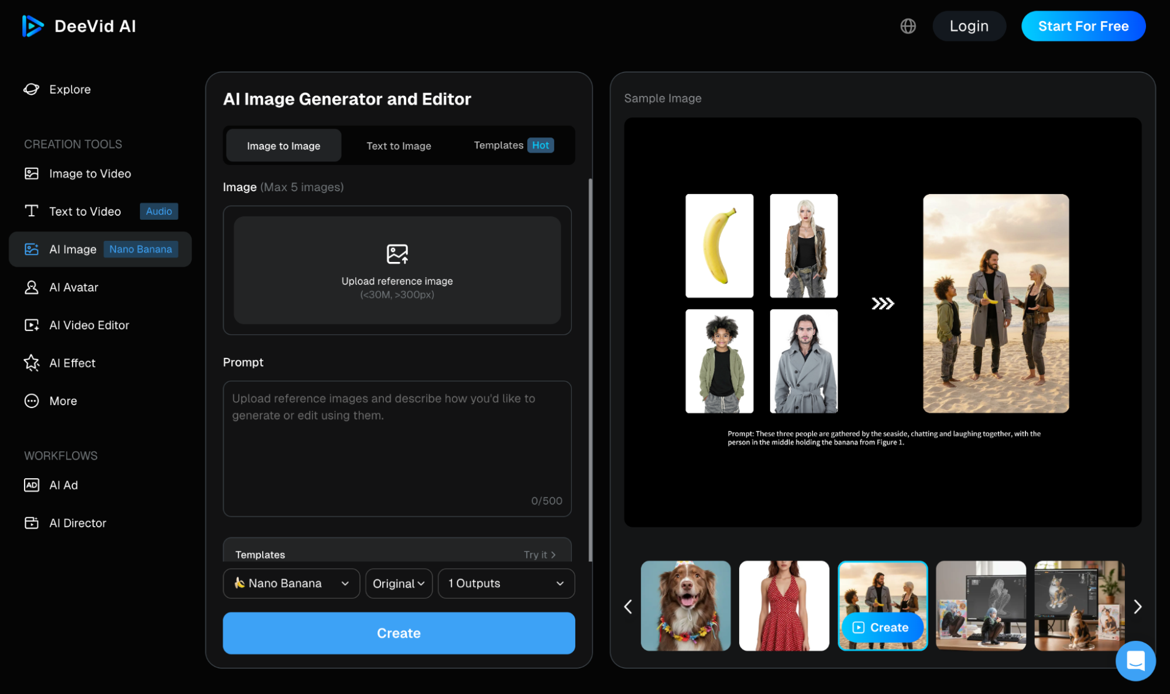Switch to the Text to Image tab
Screen dimensions: 1170x694
[399, 146]
